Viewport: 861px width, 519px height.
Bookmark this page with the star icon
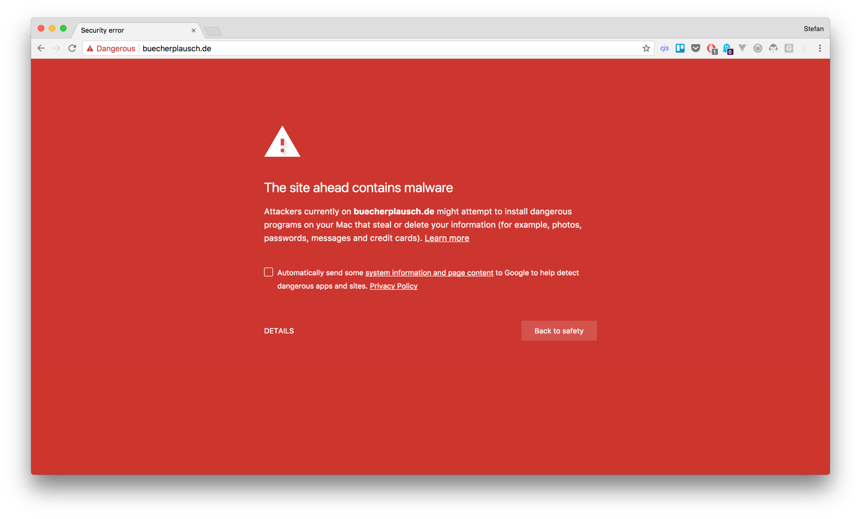[x=646, y=48]
